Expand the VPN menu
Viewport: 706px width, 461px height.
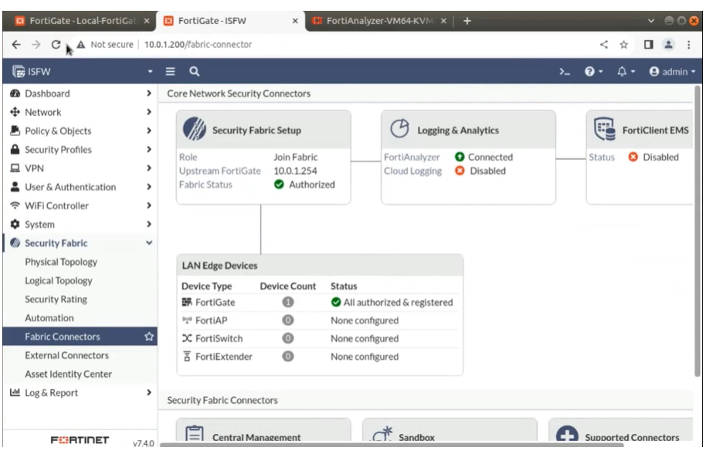click(80, 168)
